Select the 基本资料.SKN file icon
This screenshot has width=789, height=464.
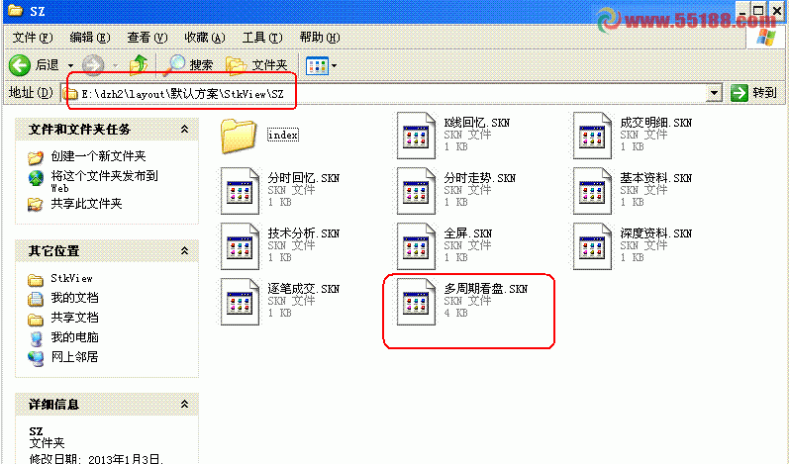pos(592,191)
